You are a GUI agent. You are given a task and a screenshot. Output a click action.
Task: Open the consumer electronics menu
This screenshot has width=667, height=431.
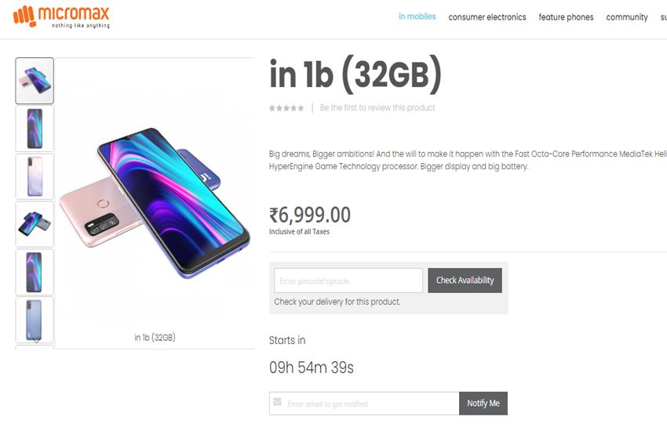[487, 17]
